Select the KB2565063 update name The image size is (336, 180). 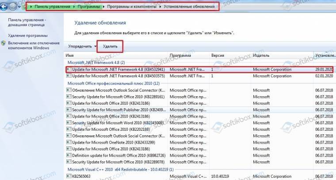[81, 176]
